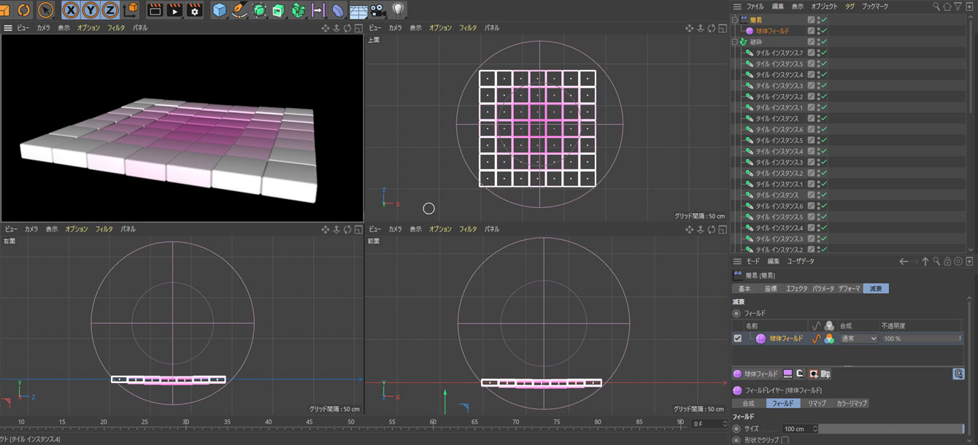Open the render settings icon
This screenshot has height=445, width=978.
click(x=195, y=10)
